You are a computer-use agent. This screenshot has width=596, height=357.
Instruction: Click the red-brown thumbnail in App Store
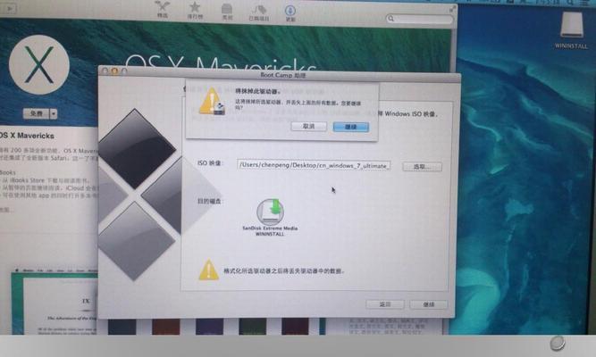click(165, 327)
